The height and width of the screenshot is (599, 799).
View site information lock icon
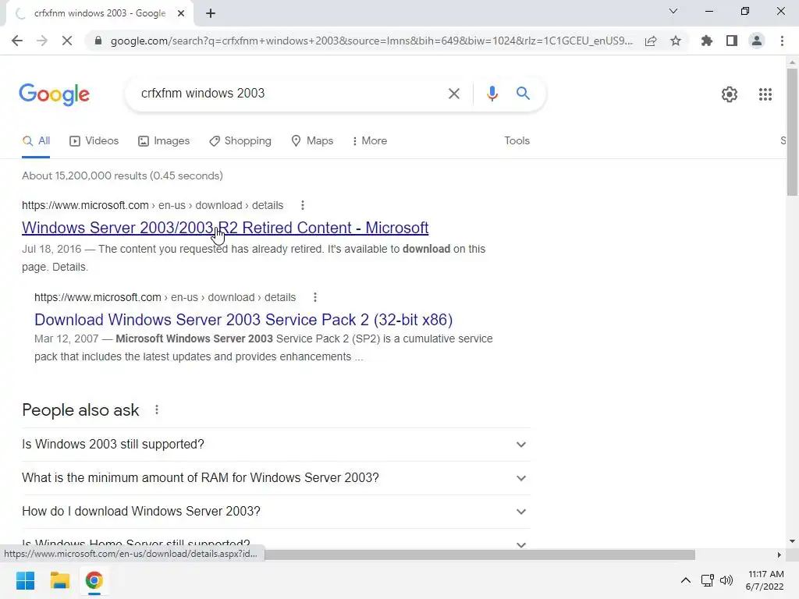pyautogui.click(x=98, y=41)
